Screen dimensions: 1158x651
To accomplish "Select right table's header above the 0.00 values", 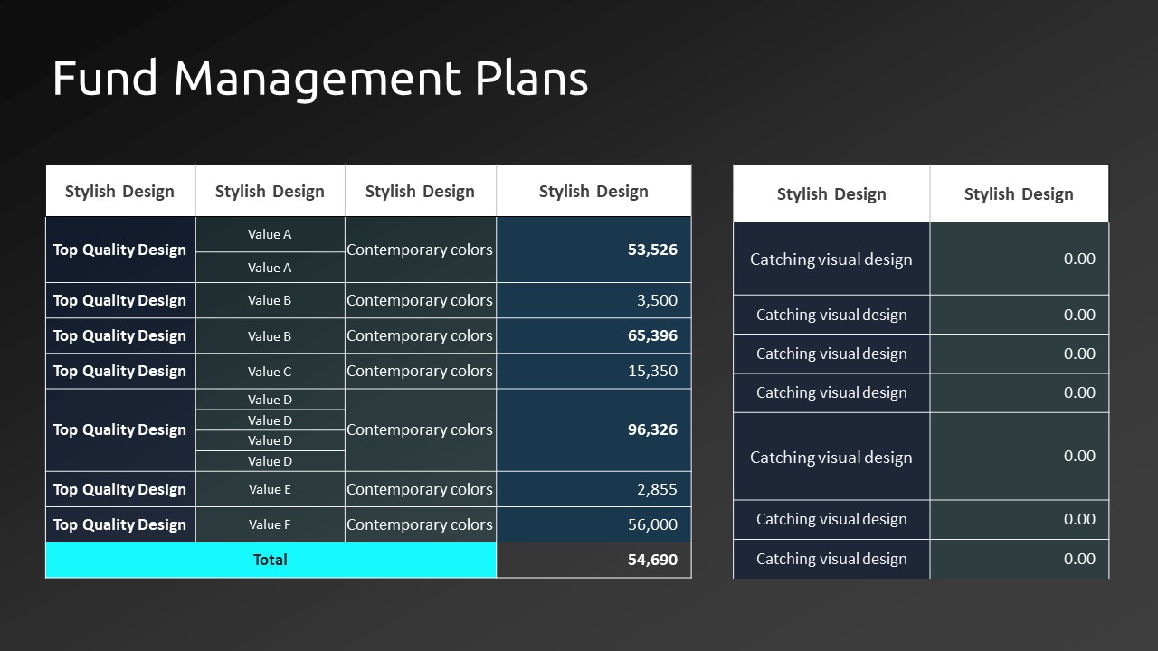I will click(x=1019, y=193).
